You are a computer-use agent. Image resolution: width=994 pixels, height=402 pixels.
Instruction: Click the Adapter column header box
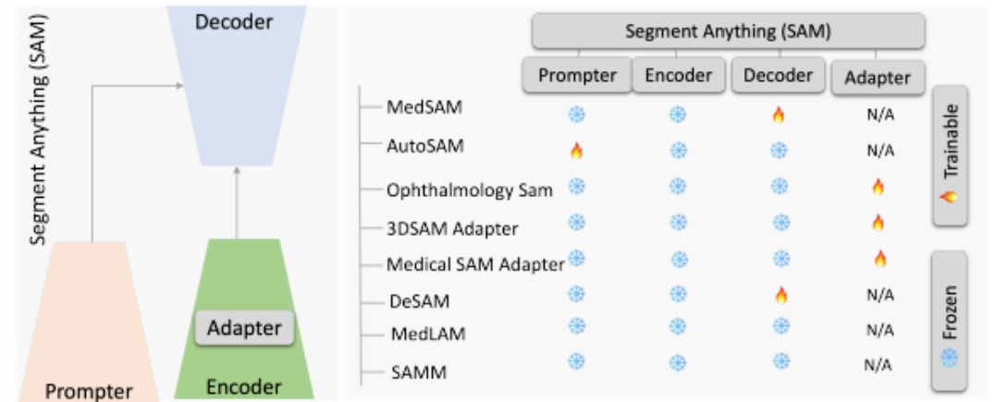877,79
